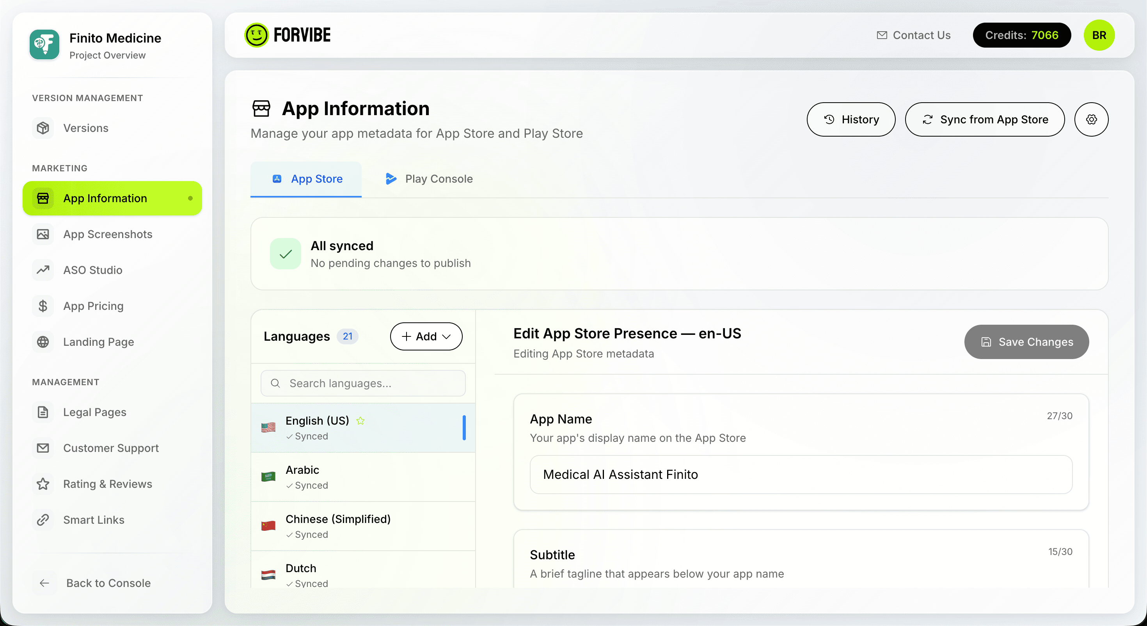This screenshot has height=626, width=1147.
Task: Click the Save Changes button
Action: pyautogui.click(x=1026, y=342)
